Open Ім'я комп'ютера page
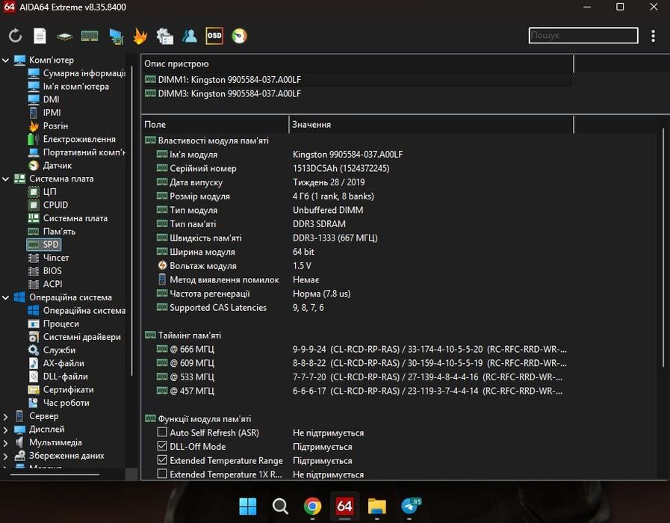Screen dimensions: 670x523 coord(69,87)
